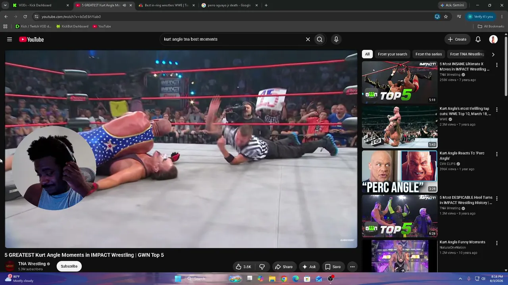Open options for 5 Most INSANE Ultimate X
This screenshot has height=285, width=508.
click(x=496, y=65)
